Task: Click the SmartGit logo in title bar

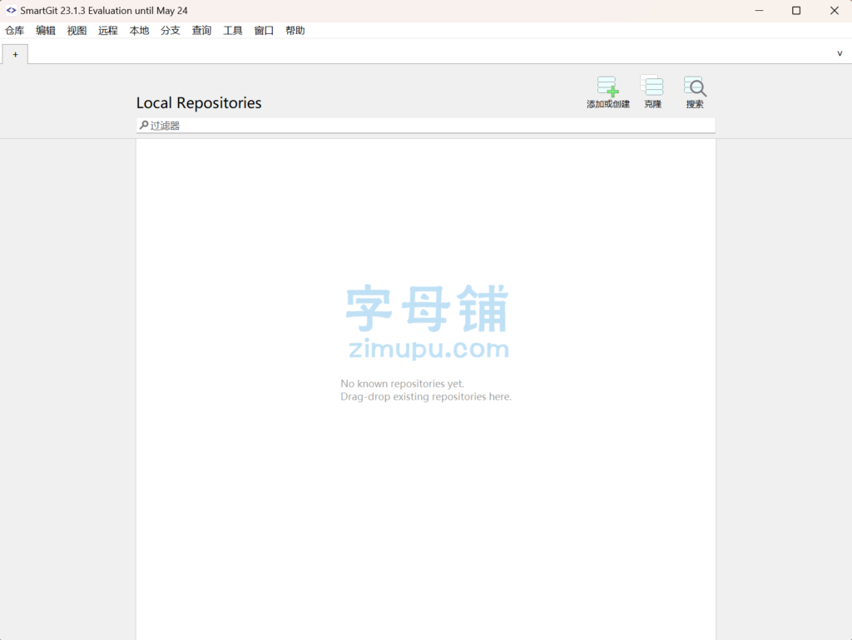Action: point(11,10)
